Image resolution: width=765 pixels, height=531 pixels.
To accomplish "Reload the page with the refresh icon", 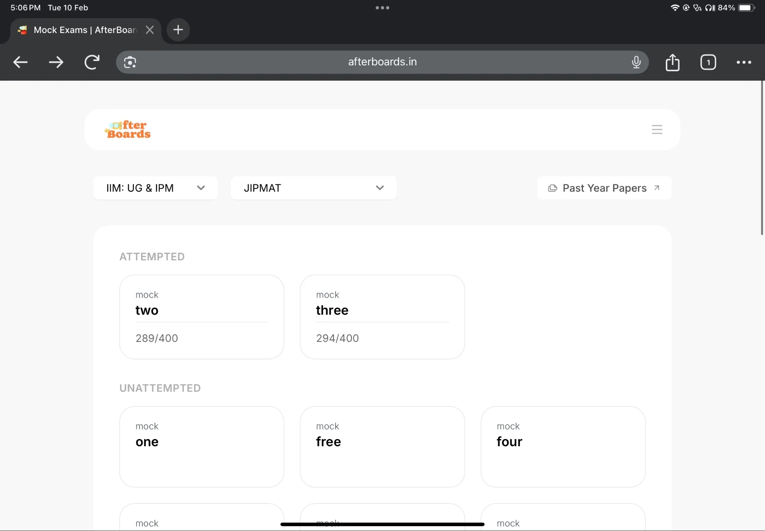I will tap(92, 62).
